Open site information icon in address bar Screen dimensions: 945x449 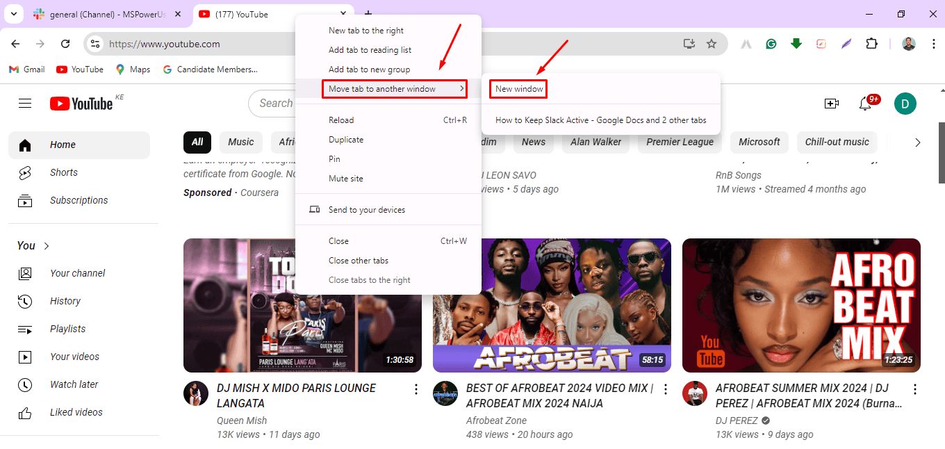96,44
